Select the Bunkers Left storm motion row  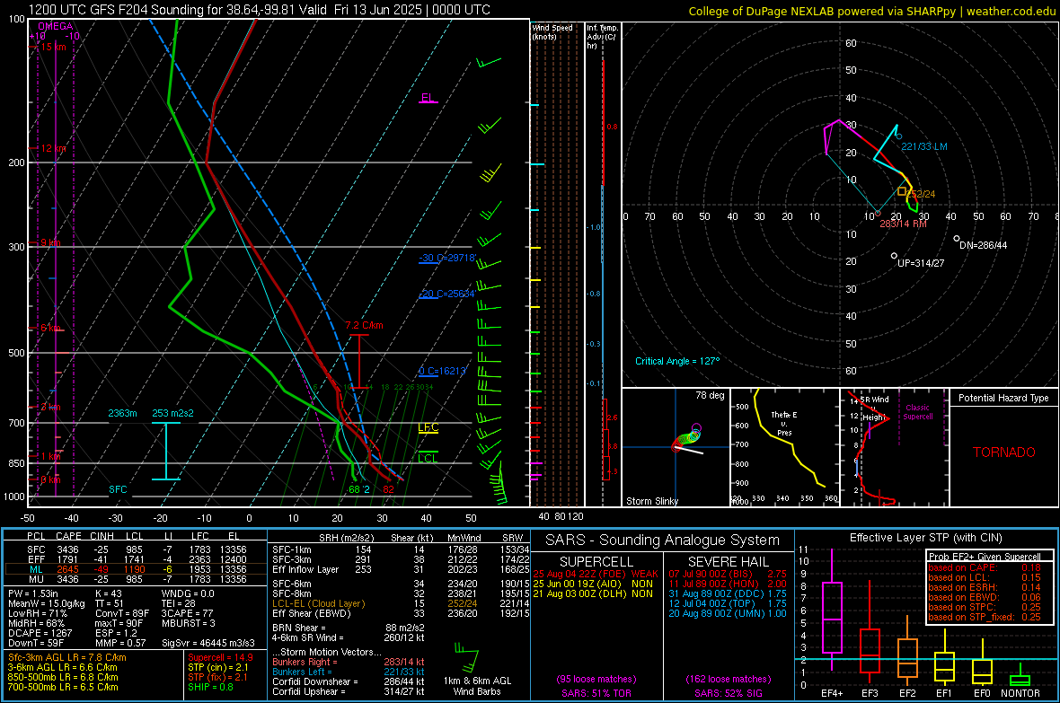(x=349, y=672)
